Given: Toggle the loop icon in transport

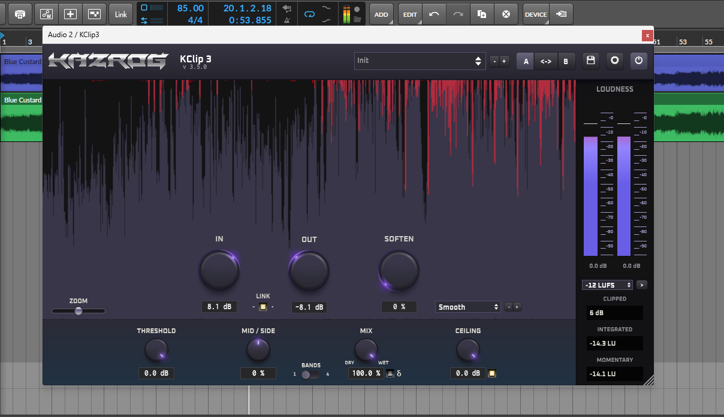Looking at the screenshot, I should pos(309,13).
